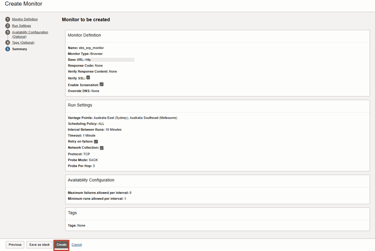Click the redacted Base URL value

coord(110,60)
